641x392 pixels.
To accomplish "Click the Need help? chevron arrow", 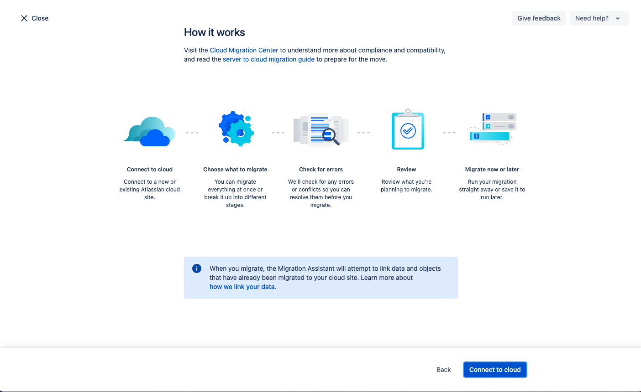I will [618, 19].
